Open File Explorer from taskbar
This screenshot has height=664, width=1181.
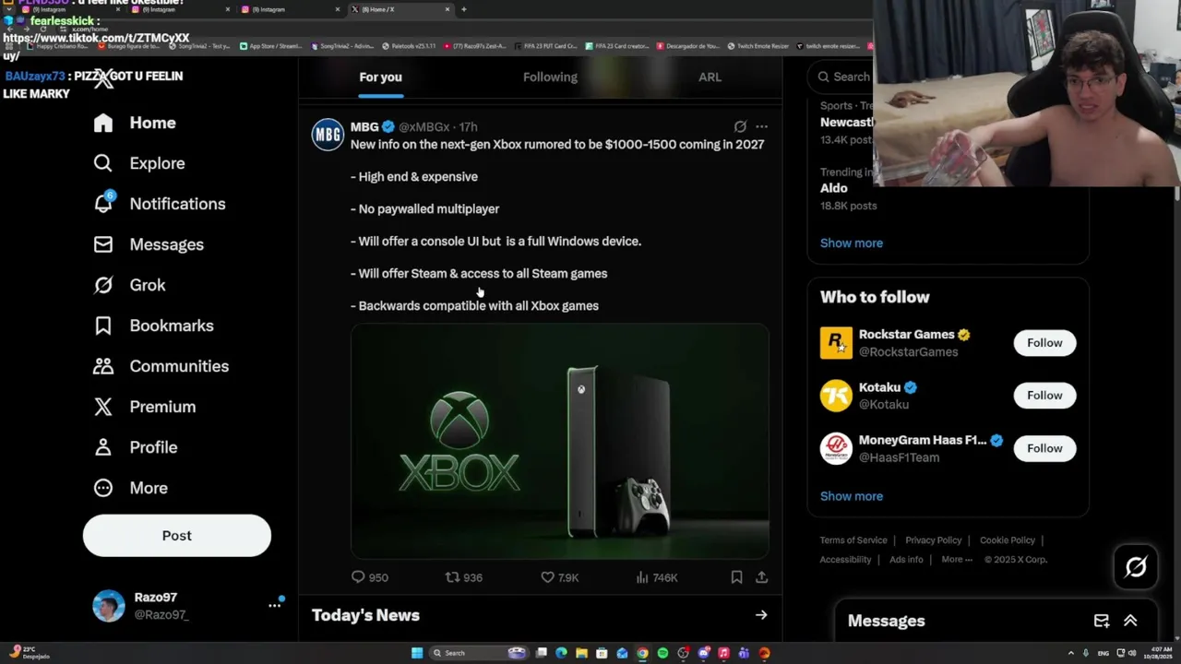pyautogui.click(x=581, y=653)
